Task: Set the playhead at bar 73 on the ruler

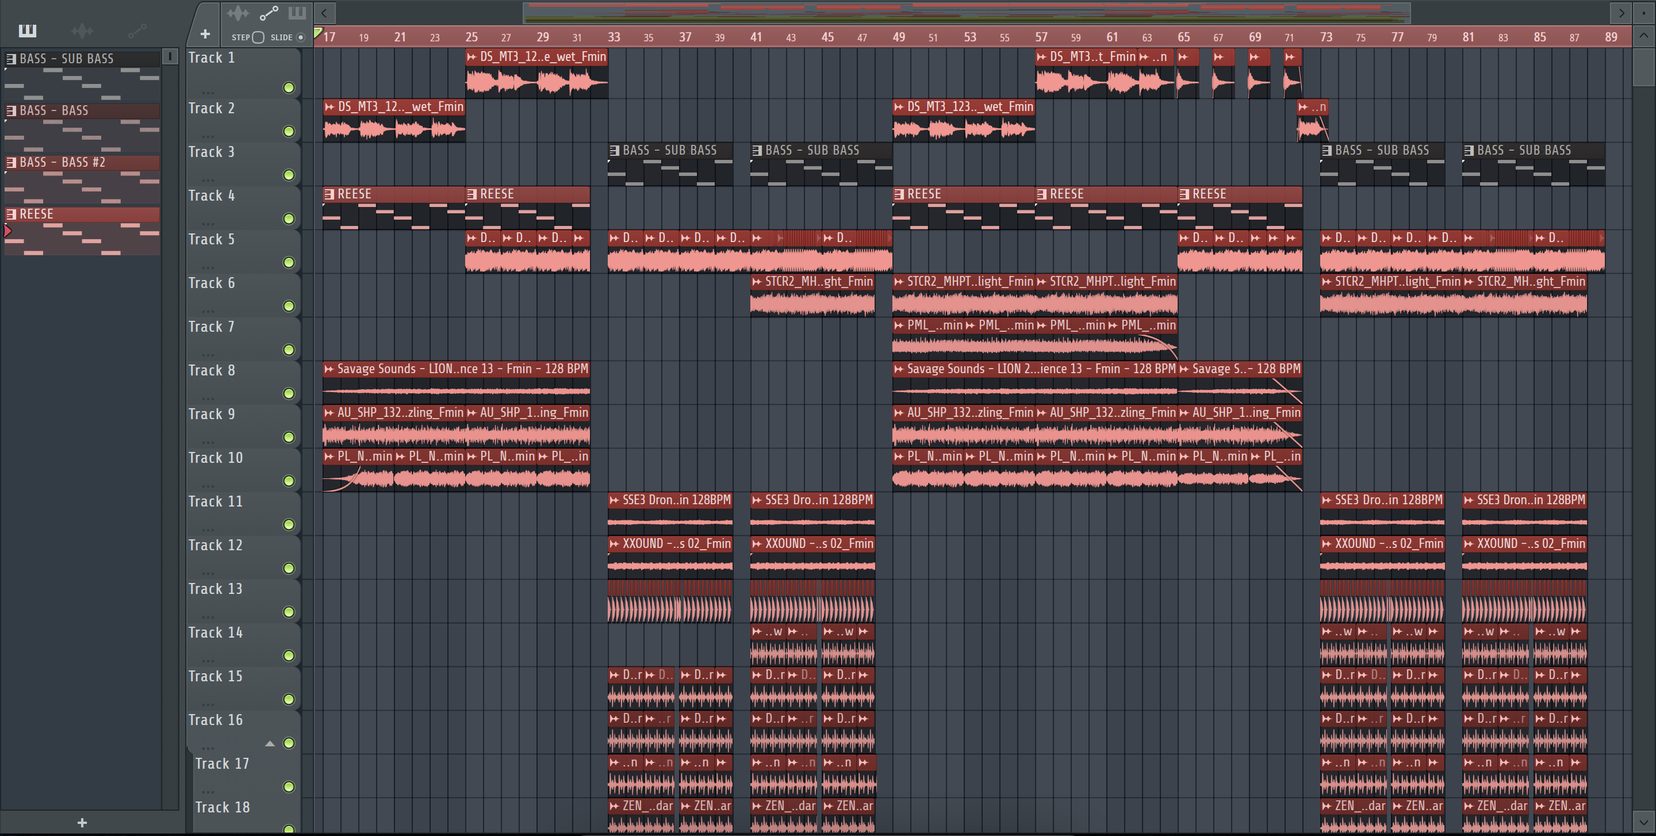Action: point(1326,37)
